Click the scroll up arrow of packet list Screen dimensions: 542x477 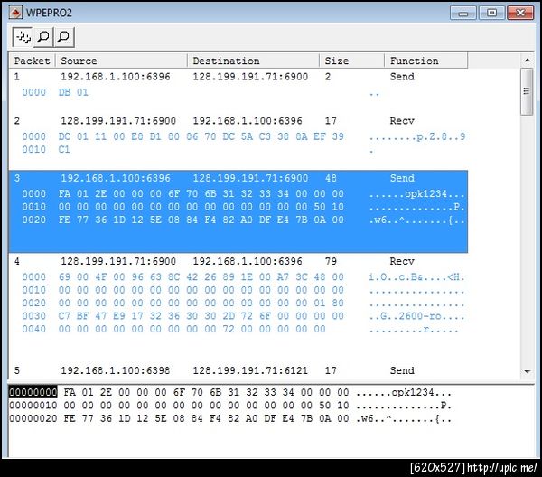click(528, 61)
